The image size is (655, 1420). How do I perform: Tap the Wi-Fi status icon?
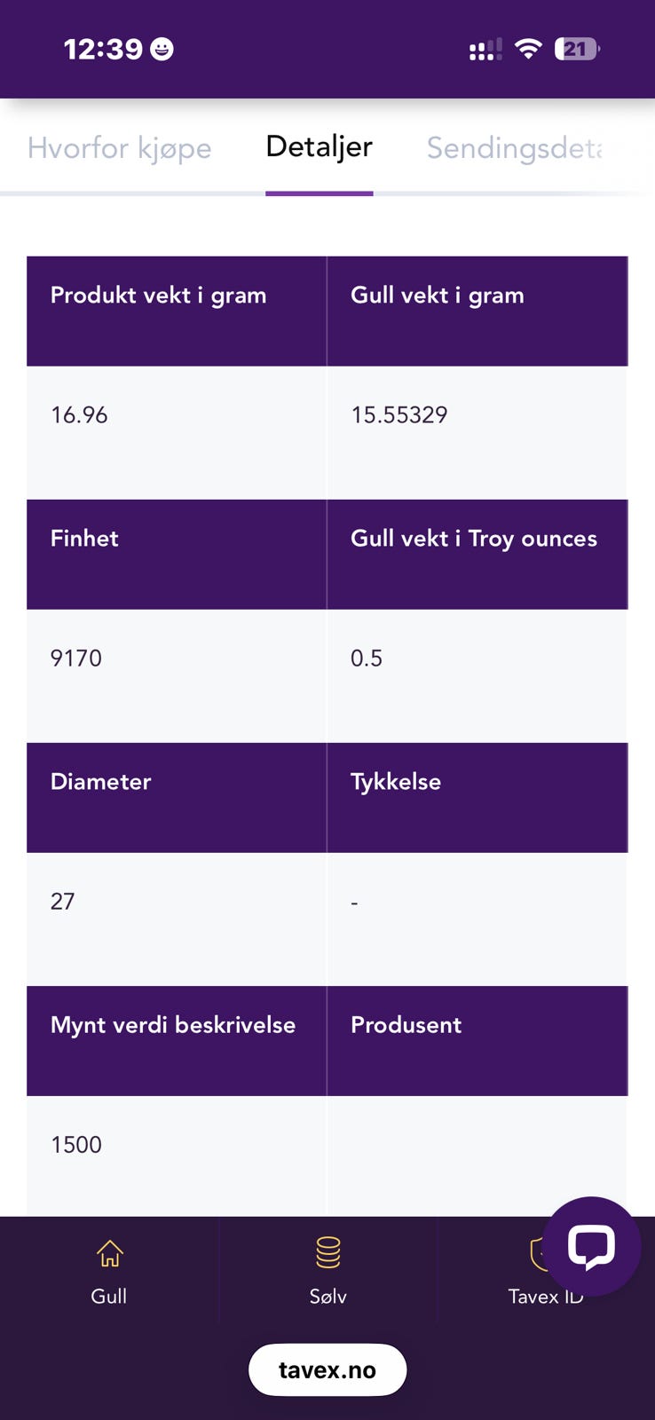click(528, 49)
